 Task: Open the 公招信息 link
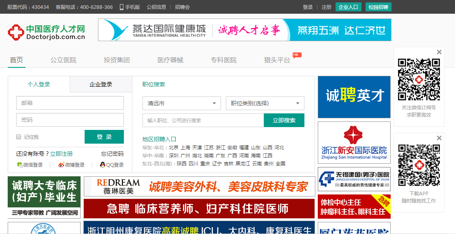pyautogui.click(x=156, y=7)
